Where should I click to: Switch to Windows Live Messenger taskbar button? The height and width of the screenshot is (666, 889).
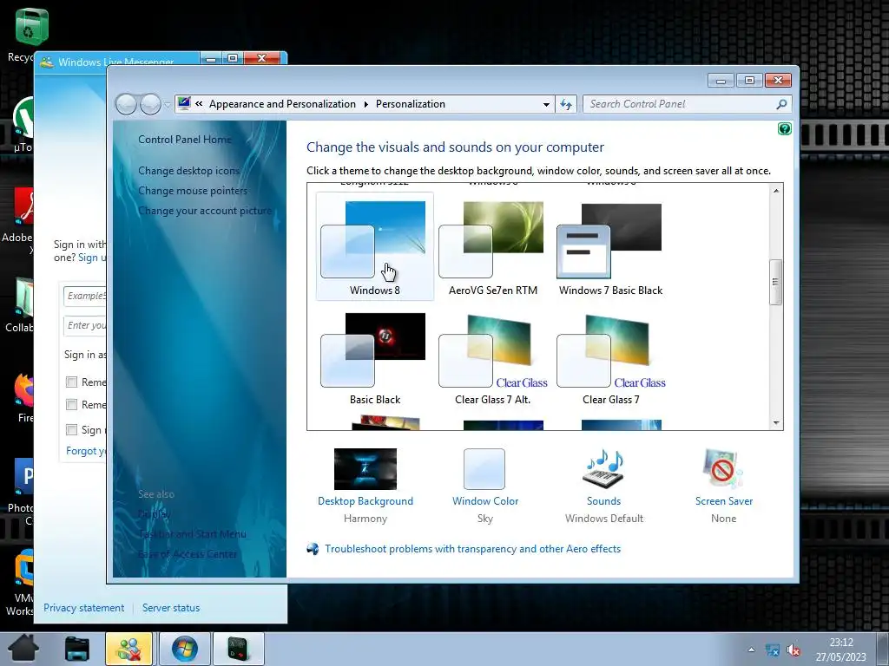tap(128, 649)
